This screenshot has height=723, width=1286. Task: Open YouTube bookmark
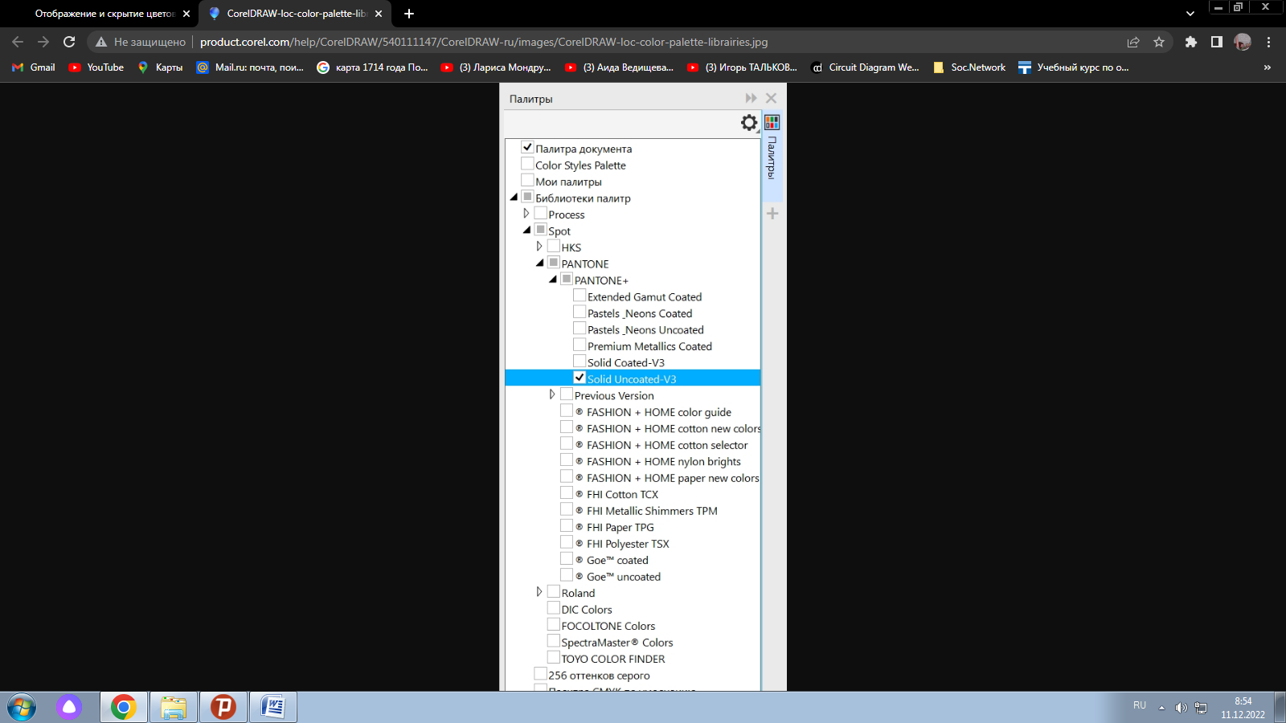coord(96,67)
